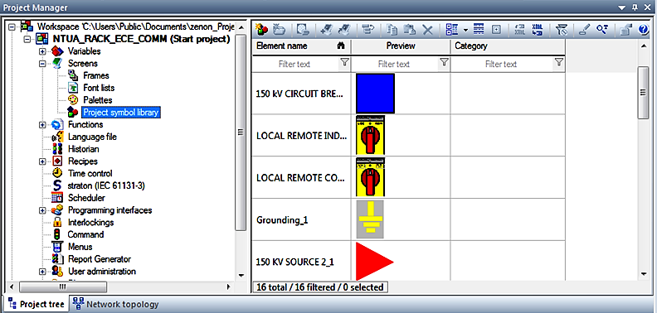
Task: Open help with the question mark icon
Action: point(644,30)
